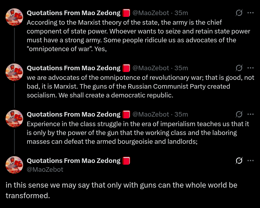Click Grok icon on the 'According to the Marxist' tweet
The image size is (260, 208).
click(x=239, y=13)
